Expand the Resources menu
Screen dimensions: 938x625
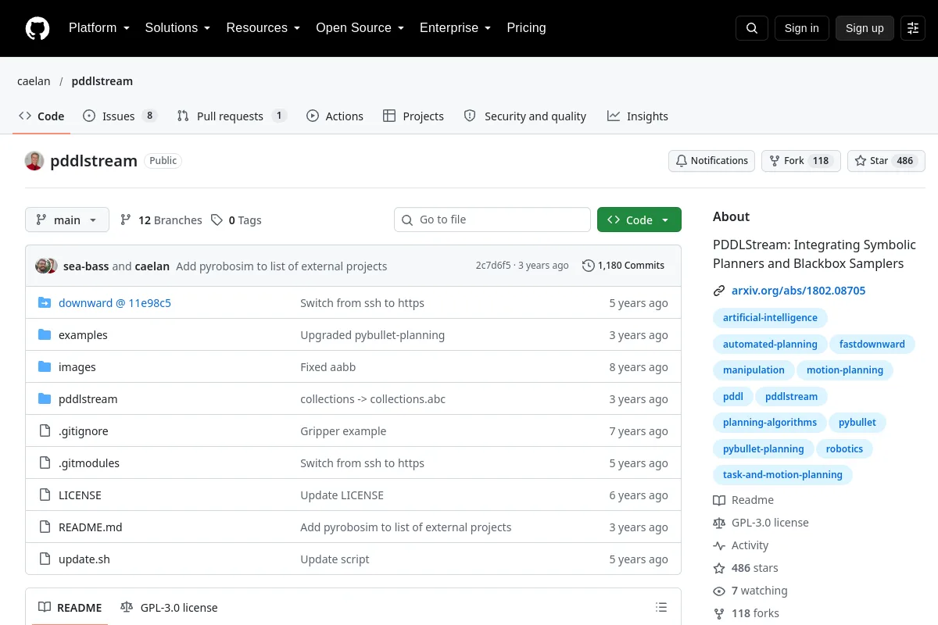tap(263, 28)
